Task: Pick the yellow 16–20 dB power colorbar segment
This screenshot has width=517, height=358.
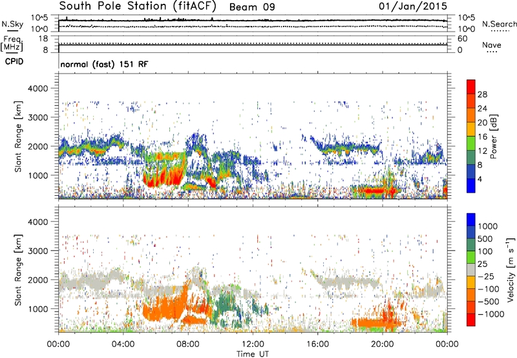Action: tap(471, 129)
